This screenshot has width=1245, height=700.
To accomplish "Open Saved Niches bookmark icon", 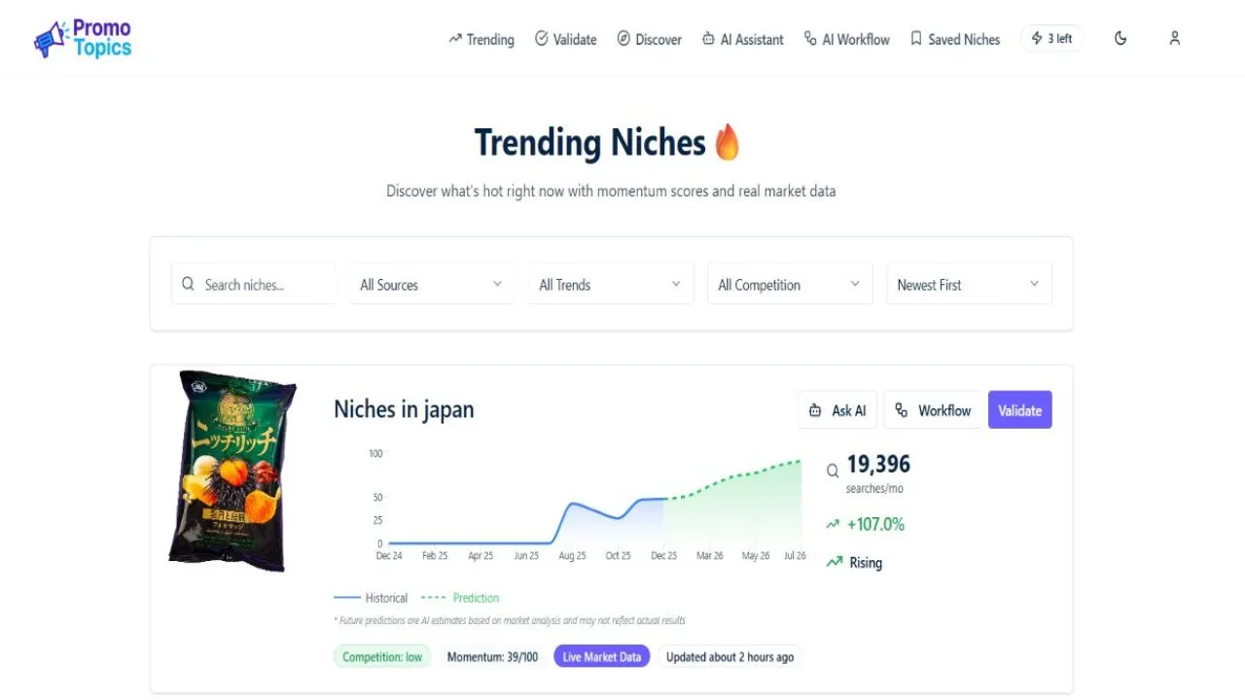I will [915, 39].
